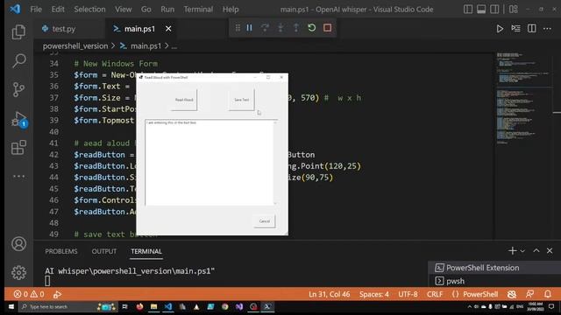This screenshot has height=315, width=561.
Task: Pause the debug session
Action: click(x=249, y=28)
